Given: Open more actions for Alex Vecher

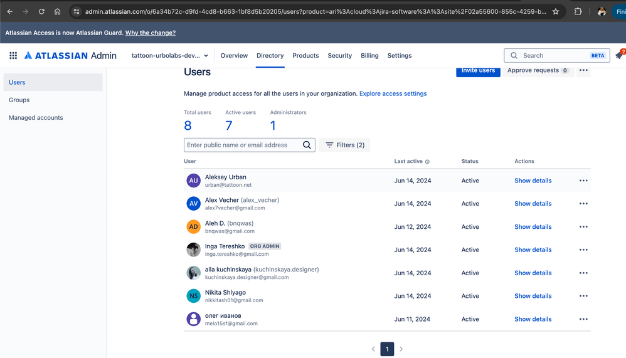Looking at the screenshot, I should (583, 204).
